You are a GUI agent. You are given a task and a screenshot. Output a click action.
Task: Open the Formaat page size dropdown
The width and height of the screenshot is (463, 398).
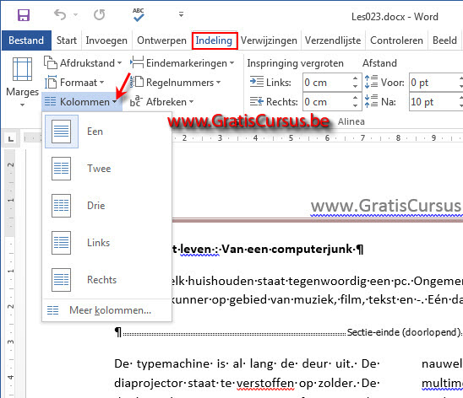tap(74, 83)
